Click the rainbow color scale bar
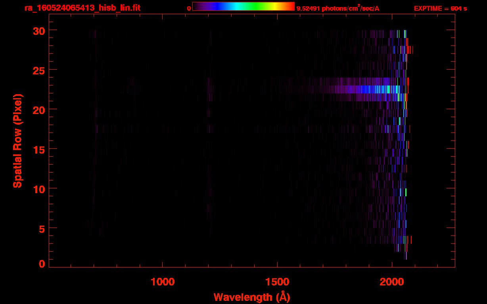Screen dimensions: 487x304 [x=243, y=7]
